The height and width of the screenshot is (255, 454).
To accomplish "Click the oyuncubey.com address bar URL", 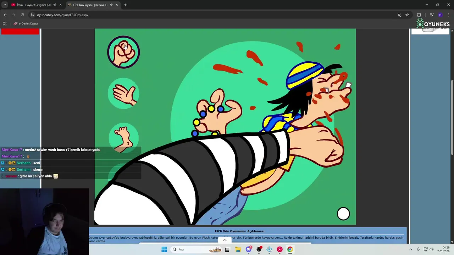I will [63, 15].
